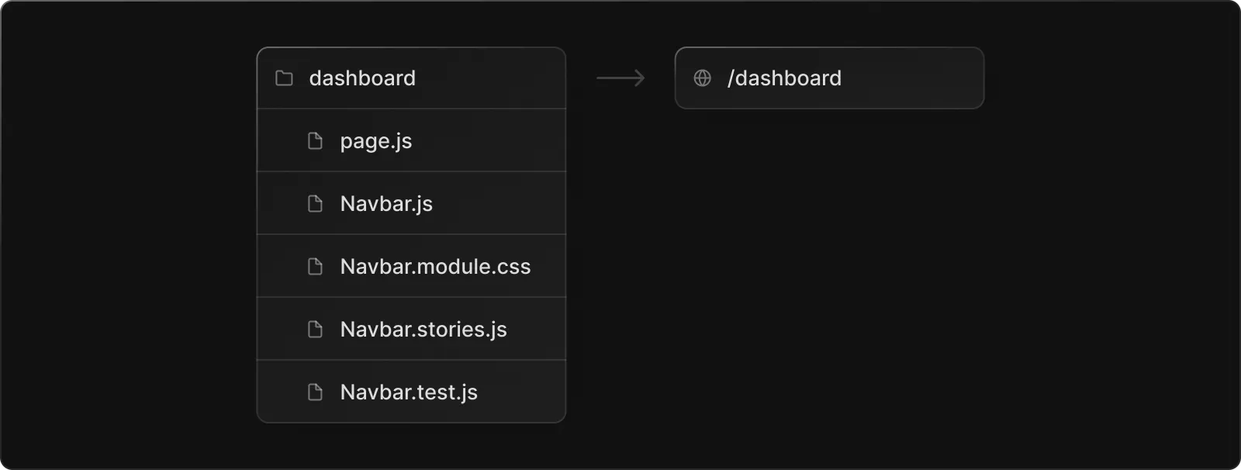Click the globe icon next to /dashboard
The height and width of the screenshot is (470, 1241).
[x=703, y=78]
